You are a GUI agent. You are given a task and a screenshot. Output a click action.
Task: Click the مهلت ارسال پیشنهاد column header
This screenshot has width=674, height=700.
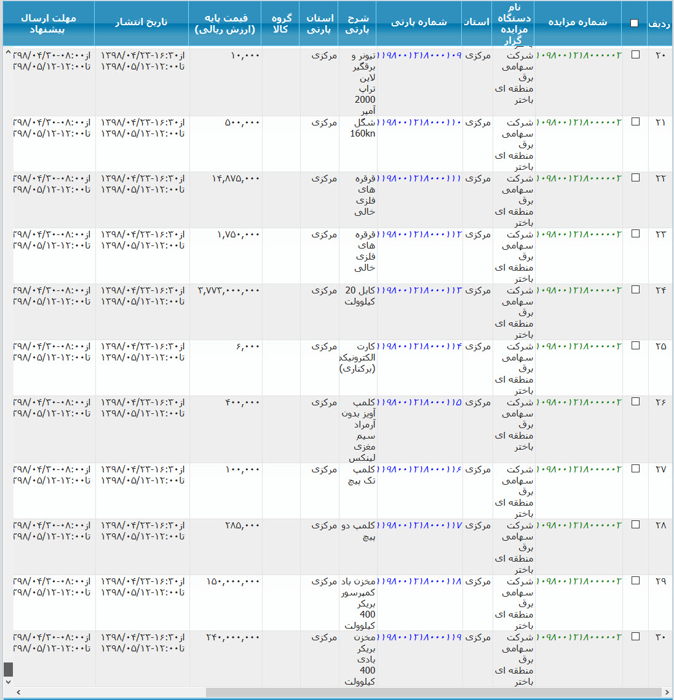48,23
